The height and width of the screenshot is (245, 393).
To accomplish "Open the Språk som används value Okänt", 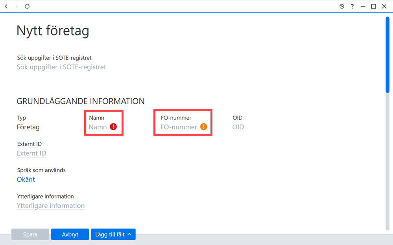I will pos(26,179).
